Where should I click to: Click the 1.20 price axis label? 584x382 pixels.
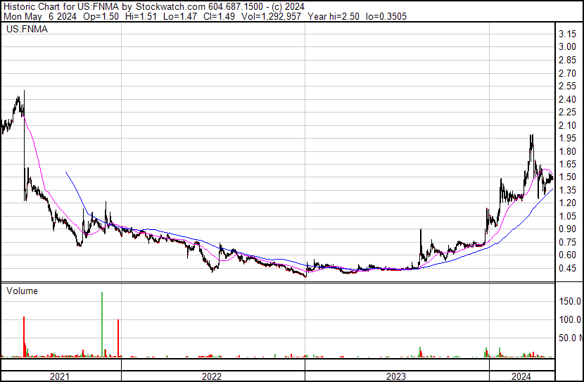[x=568, y=203]
